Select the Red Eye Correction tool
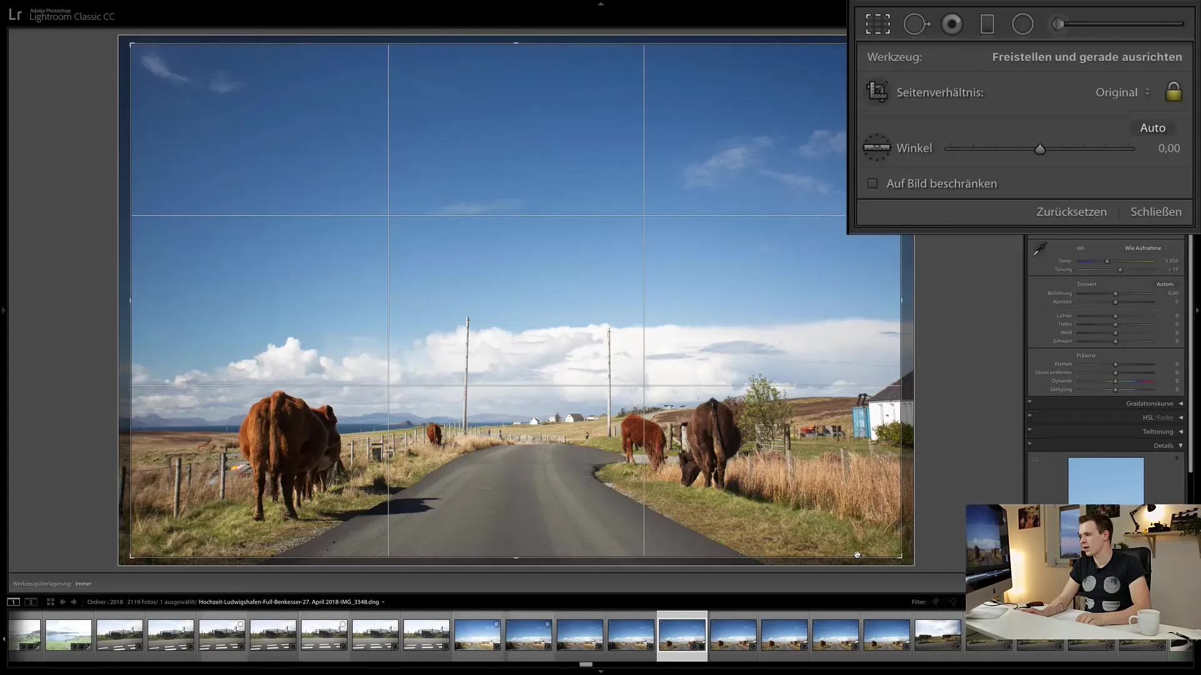This screenshot has height=675, width=1201. point(952,24)
